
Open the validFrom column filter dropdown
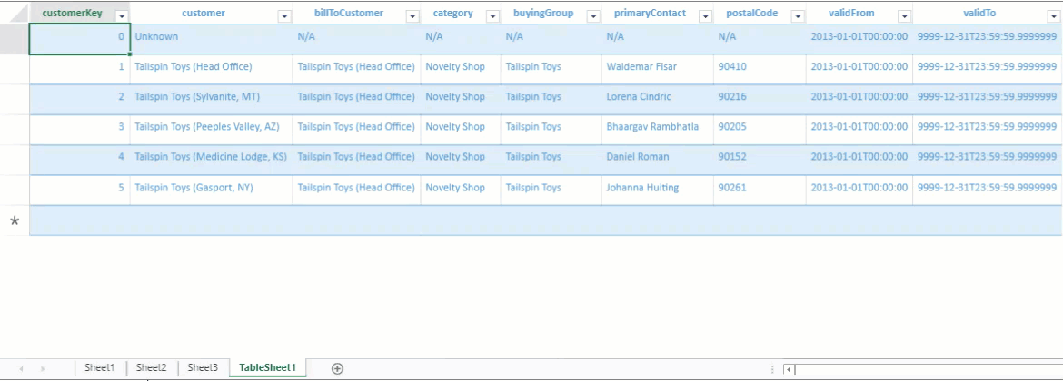(x=904, y=17)
